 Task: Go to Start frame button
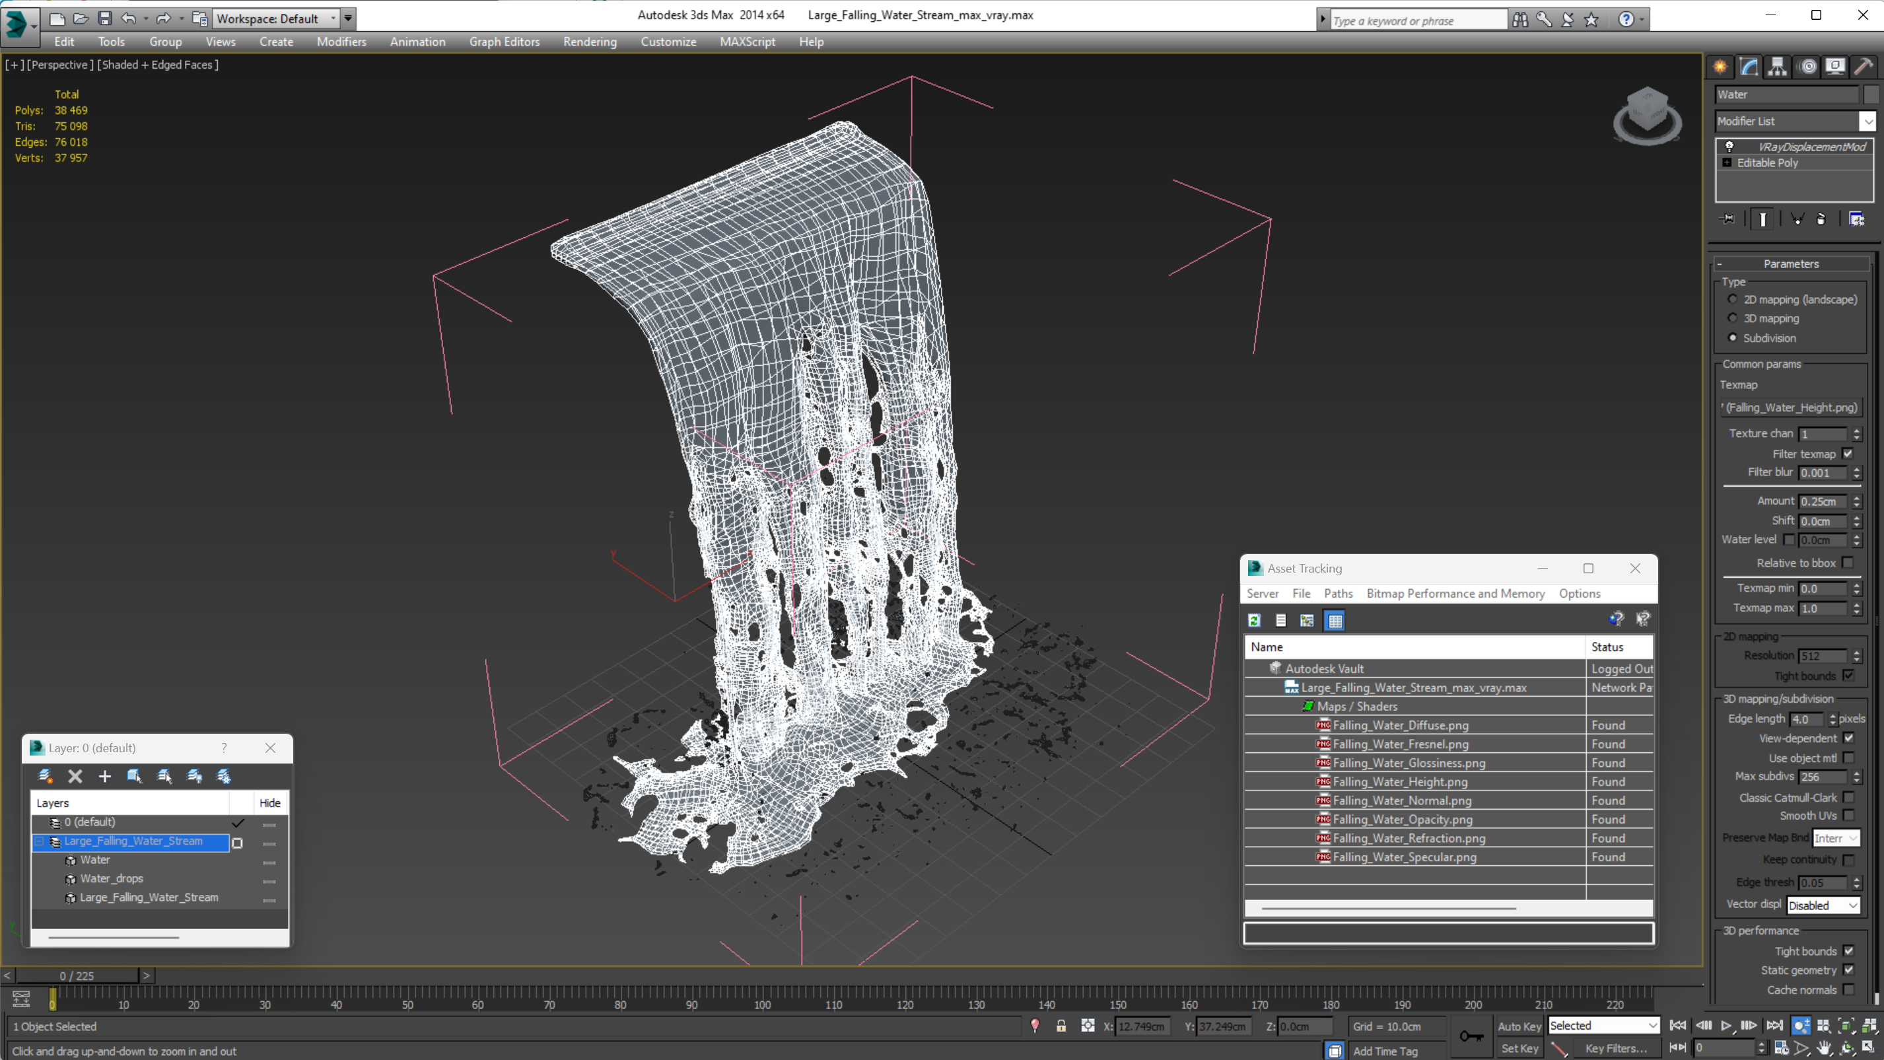click(x=1678, y=1026)
